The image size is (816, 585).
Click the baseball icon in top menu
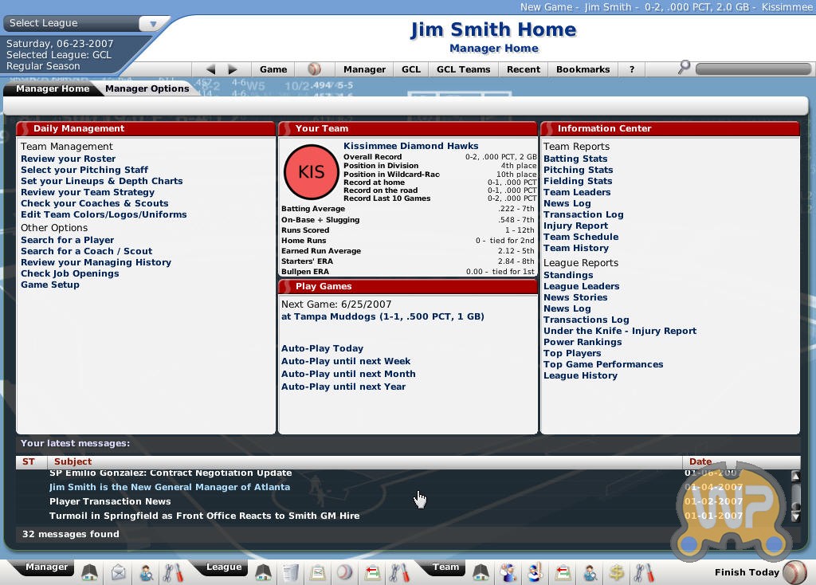(315, 69)
